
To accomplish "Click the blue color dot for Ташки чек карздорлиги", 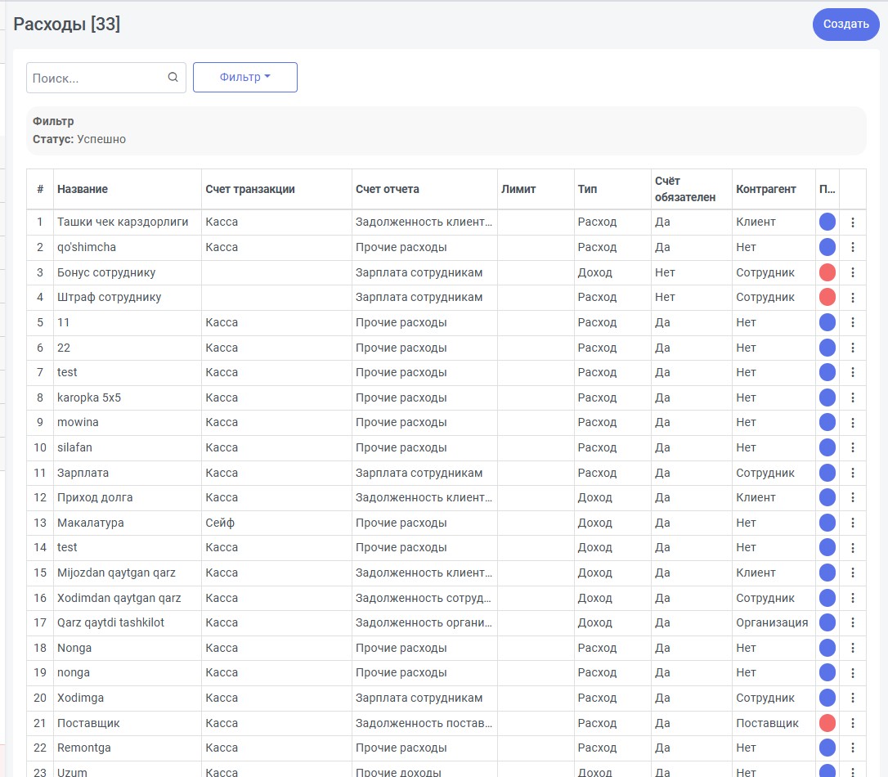I will (x=827, y=222).
